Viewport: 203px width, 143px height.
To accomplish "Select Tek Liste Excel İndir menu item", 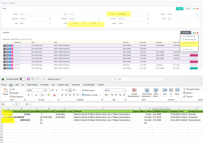I will tap(189, 43).
